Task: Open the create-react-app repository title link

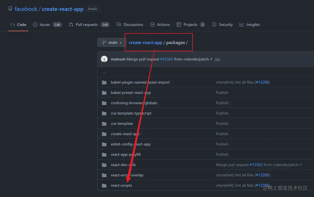Action: click(62, 9)
